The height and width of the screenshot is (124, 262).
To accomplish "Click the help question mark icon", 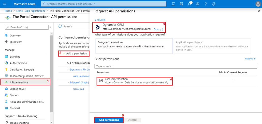I will tap(206, 4).
